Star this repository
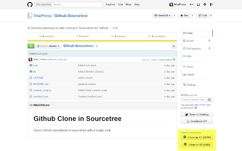 pos(185,15)
